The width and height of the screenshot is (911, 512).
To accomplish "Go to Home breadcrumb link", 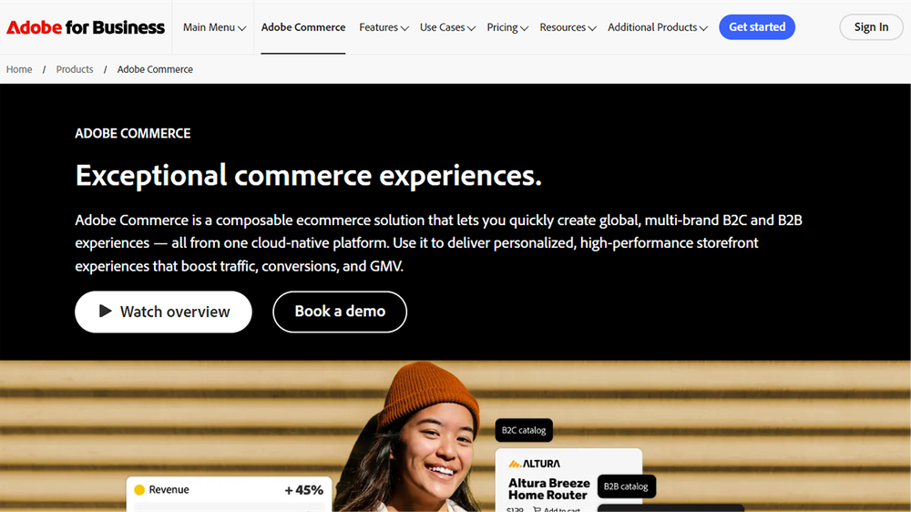I will tap(19, 69).
